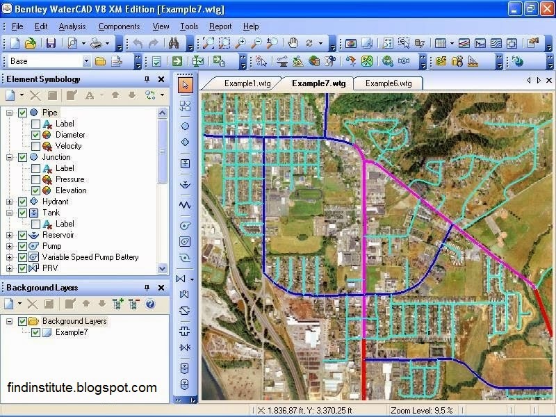Select the arrow Select tool
Image resolution: width=556 pixels, height=417 pixels.
[185, 84]
